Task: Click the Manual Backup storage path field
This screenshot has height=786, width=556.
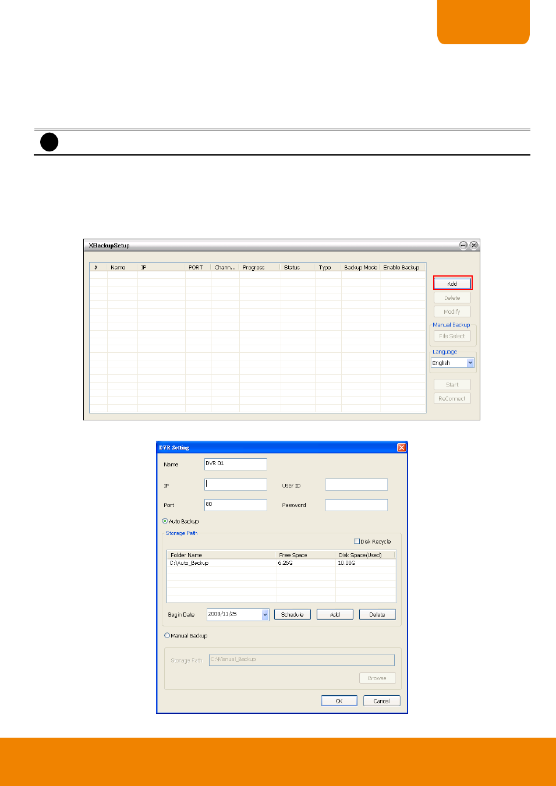Action: 302,660
